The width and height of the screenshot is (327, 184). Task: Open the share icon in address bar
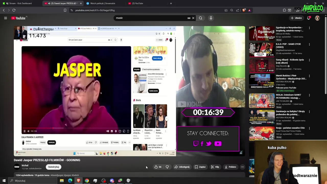click(x=238, y=10)
